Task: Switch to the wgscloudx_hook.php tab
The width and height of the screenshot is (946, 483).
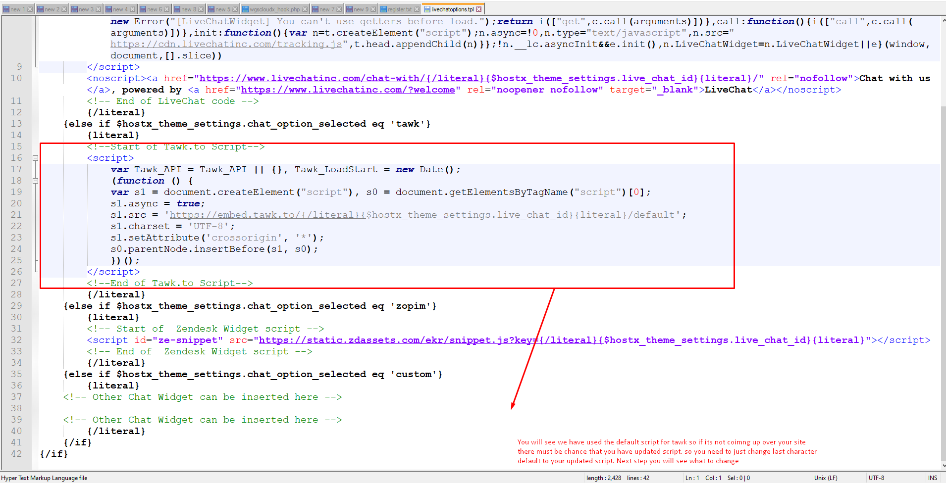Action: (274, 9)
